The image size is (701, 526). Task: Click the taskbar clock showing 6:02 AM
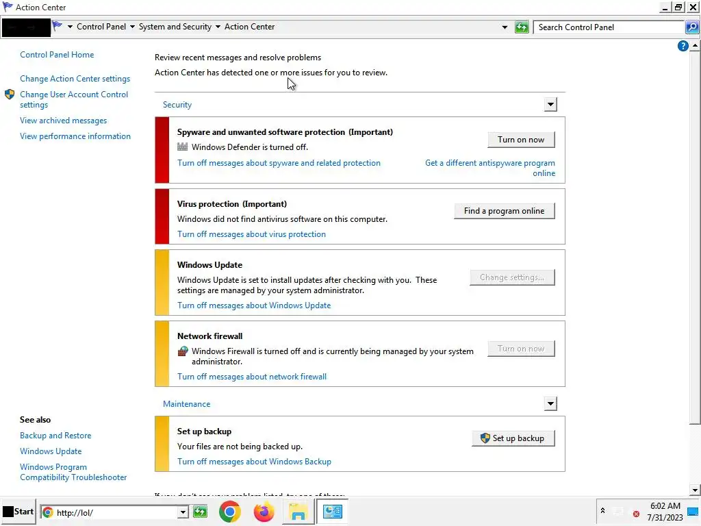click(x=665, y=512)
